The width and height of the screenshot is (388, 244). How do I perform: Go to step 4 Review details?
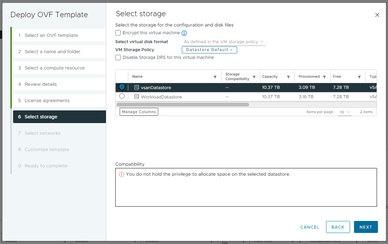click(41, 84)
